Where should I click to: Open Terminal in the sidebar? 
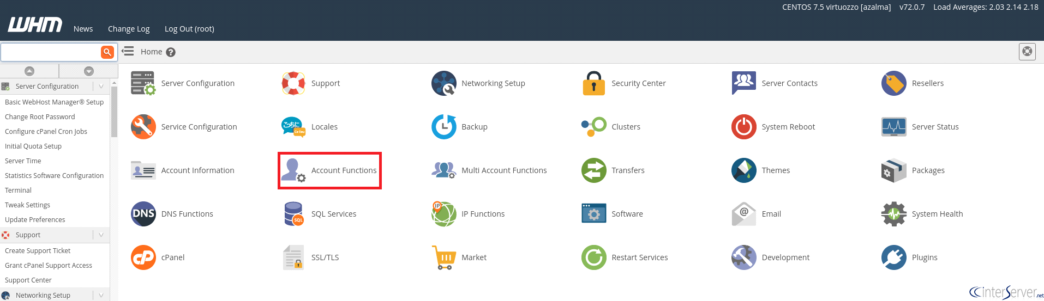18,190
